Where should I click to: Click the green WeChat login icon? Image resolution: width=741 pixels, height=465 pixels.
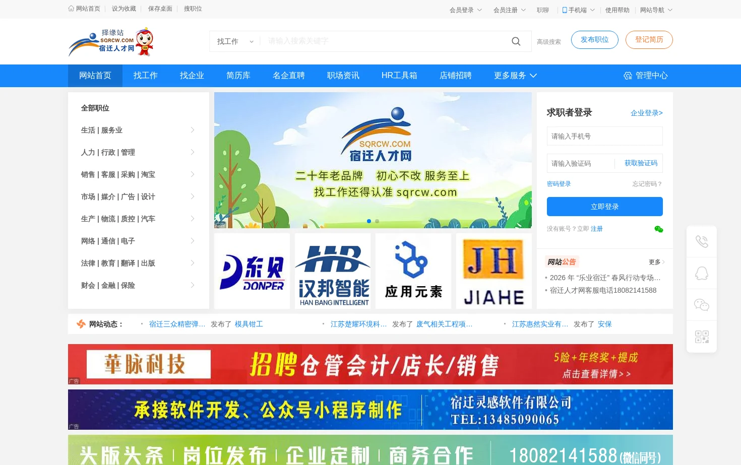(658, 229)
